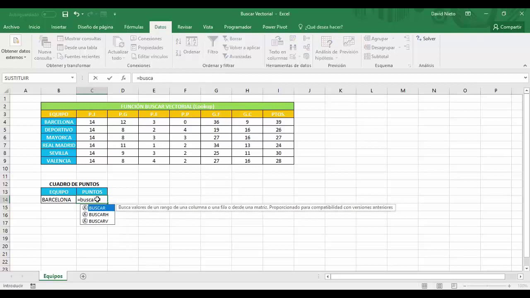Click the Cancel formula X icon

tap(95, 78)
